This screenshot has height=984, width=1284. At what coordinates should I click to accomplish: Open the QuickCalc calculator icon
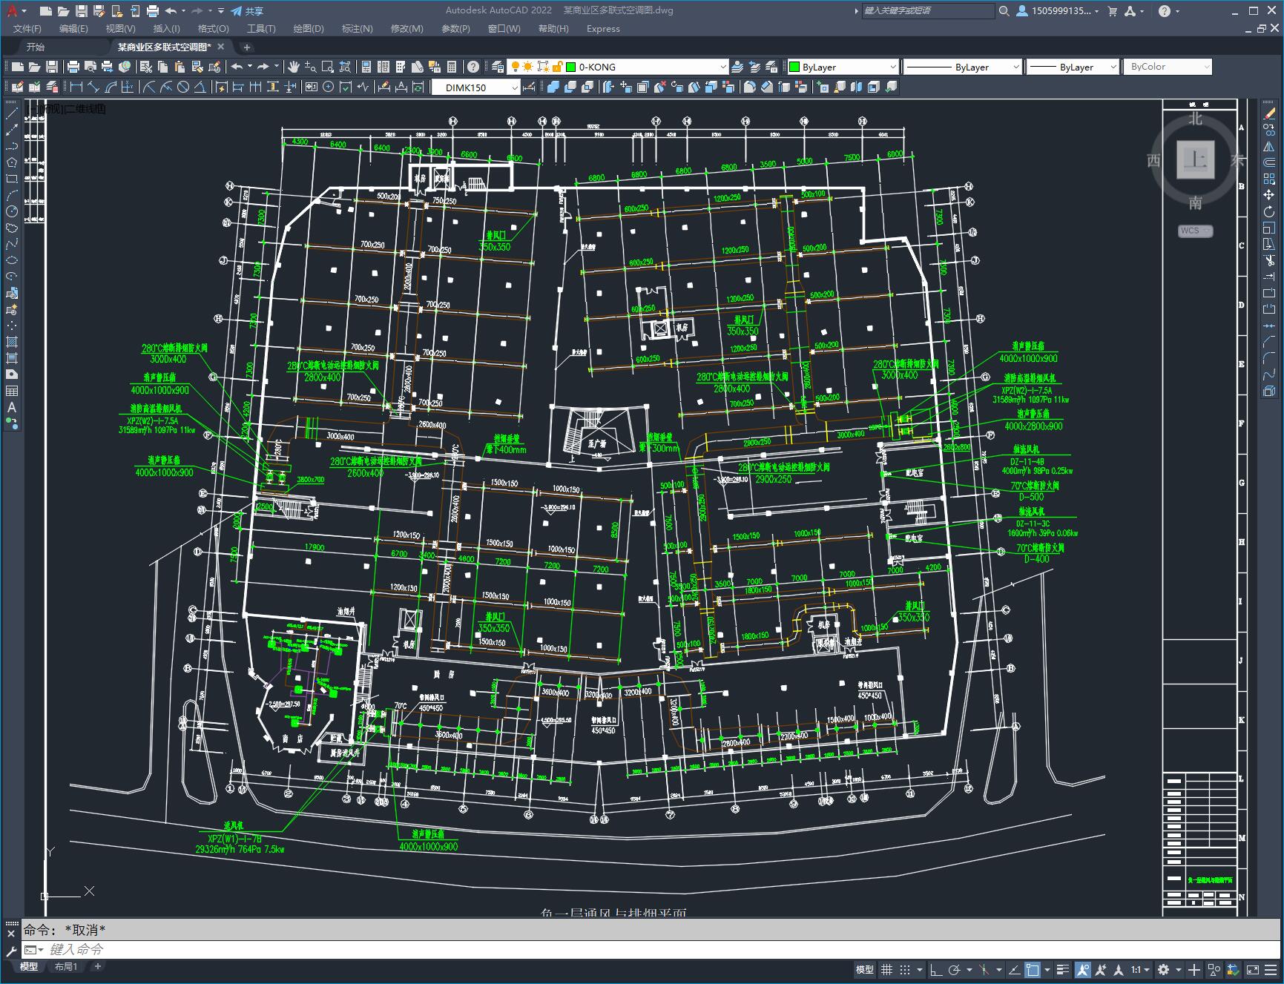[452, 67]
